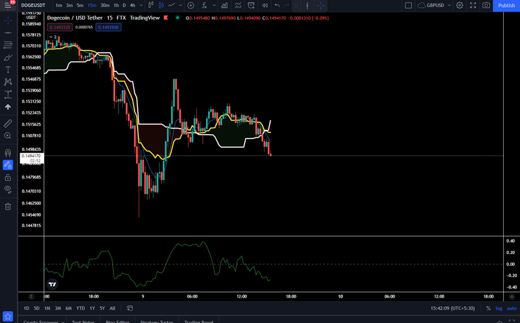Toggle stay in drawing mode
Screen dimensions: 520x323
click(8, 165)
